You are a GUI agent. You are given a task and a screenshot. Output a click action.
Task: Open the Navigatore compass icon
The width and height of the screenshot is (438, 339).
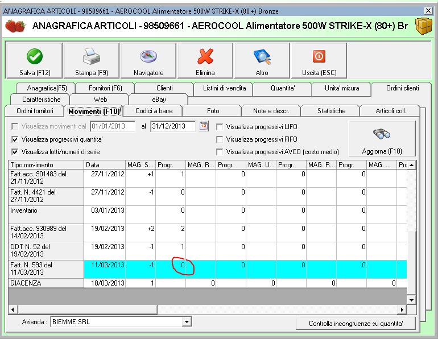point(148,57)
